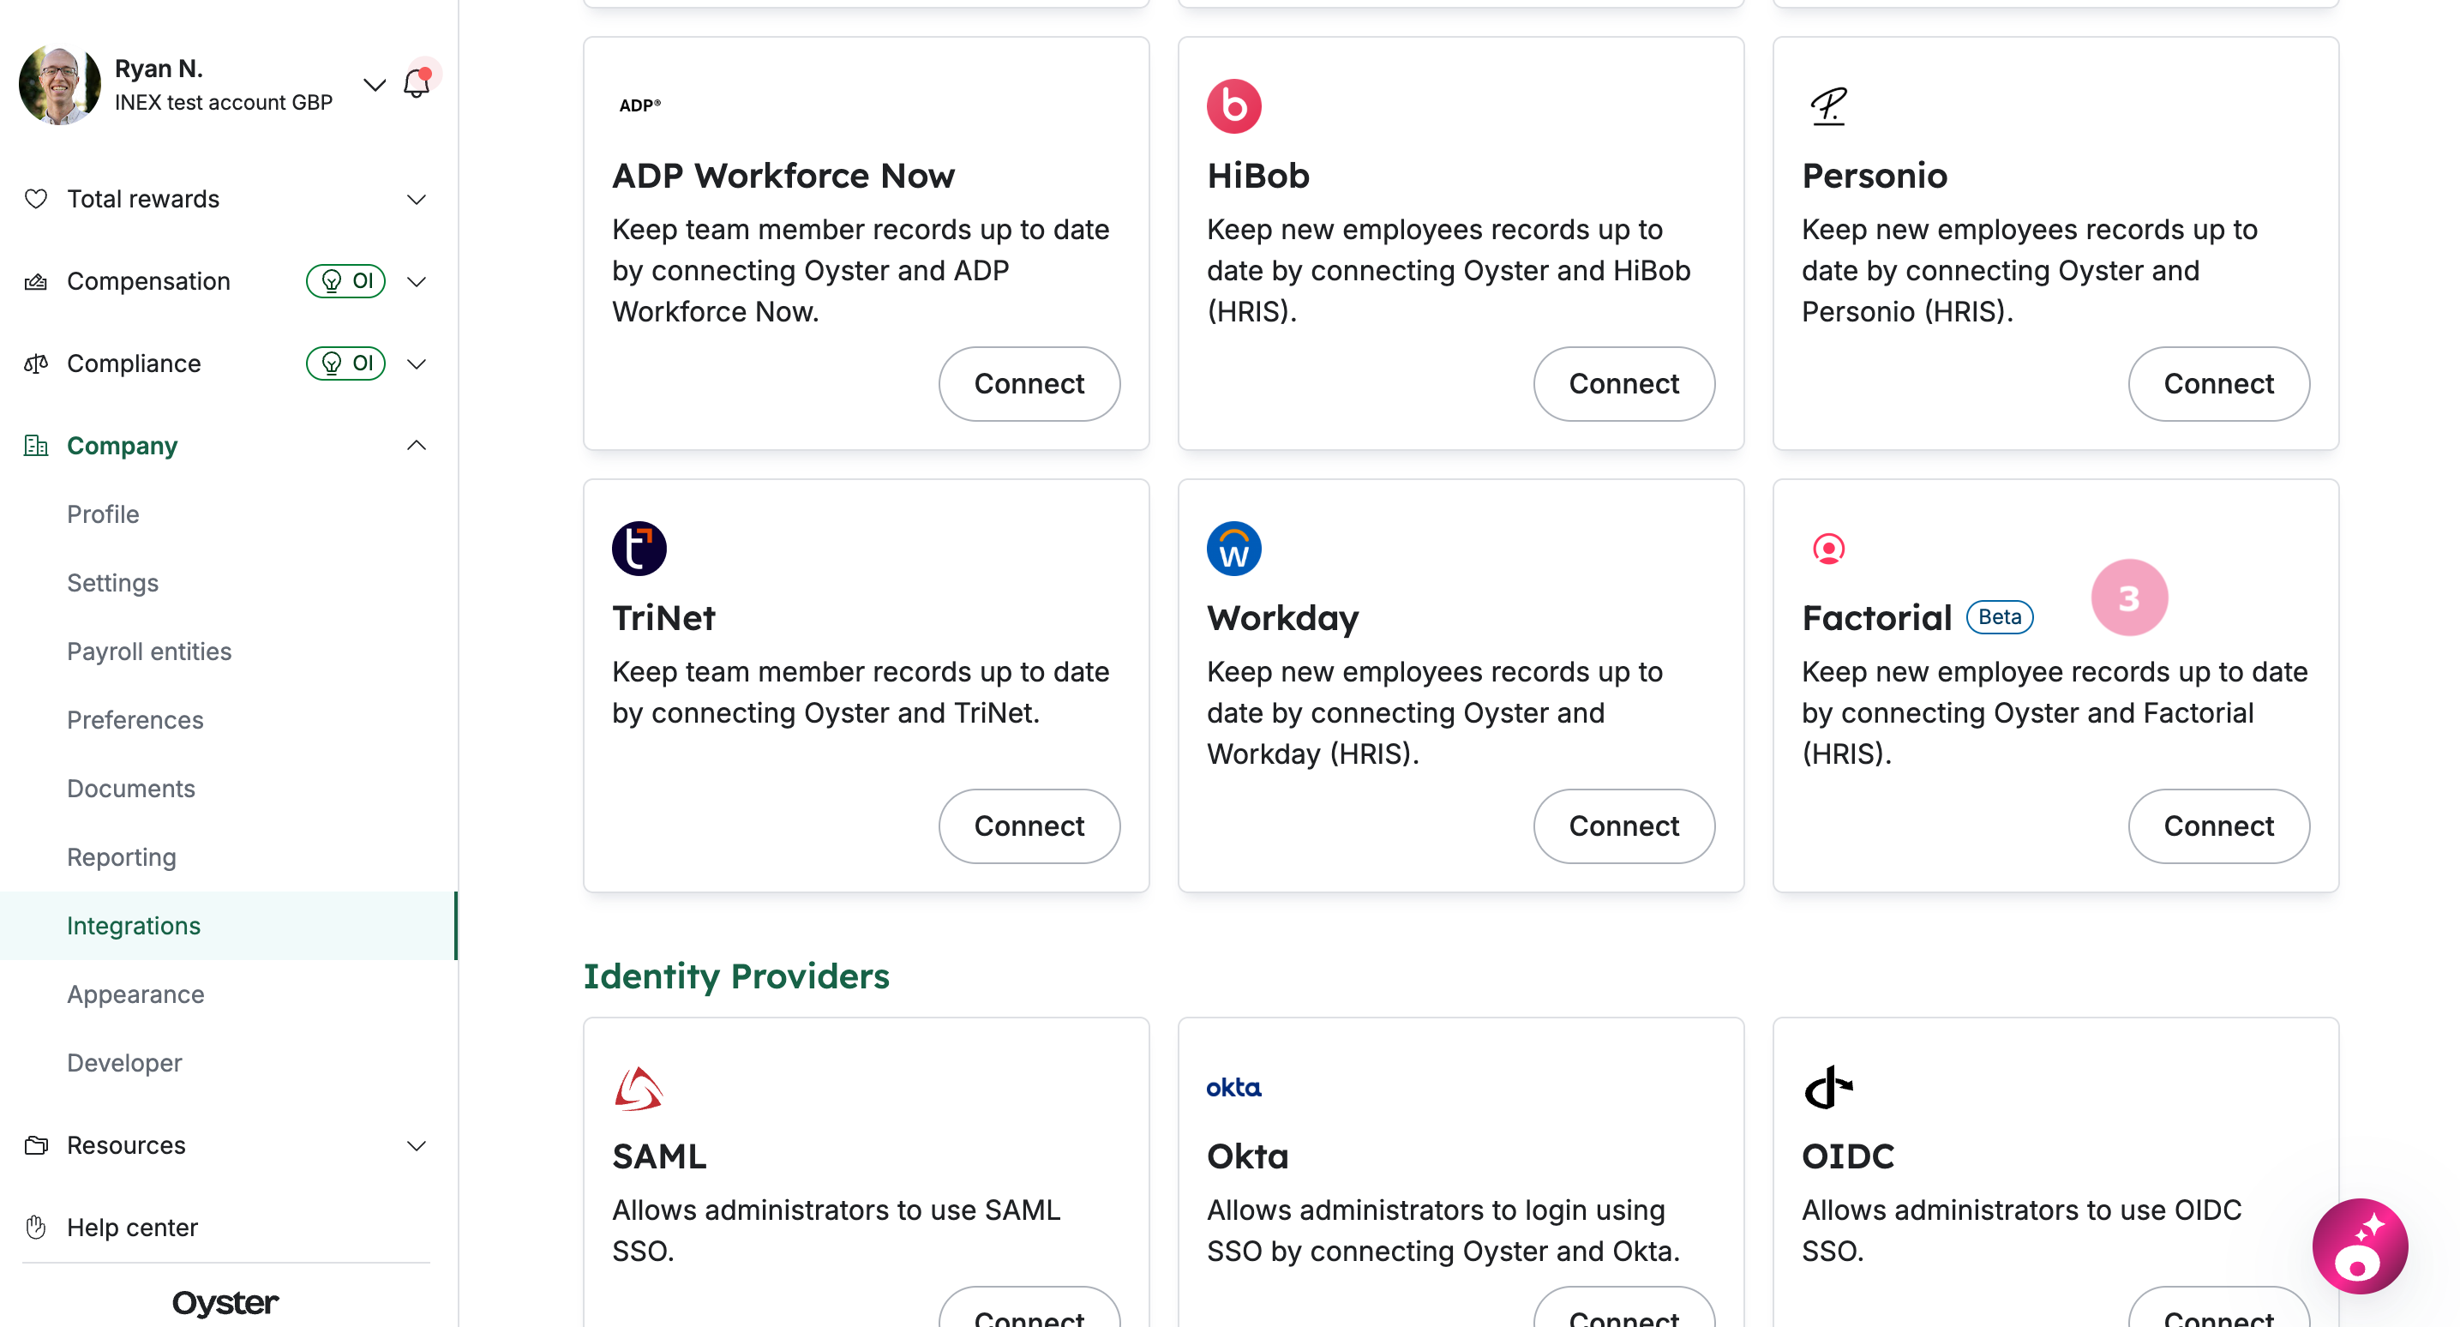
Task: Connect the Factorial integration
Action: pyautogui.click(x=2217, y=826)
